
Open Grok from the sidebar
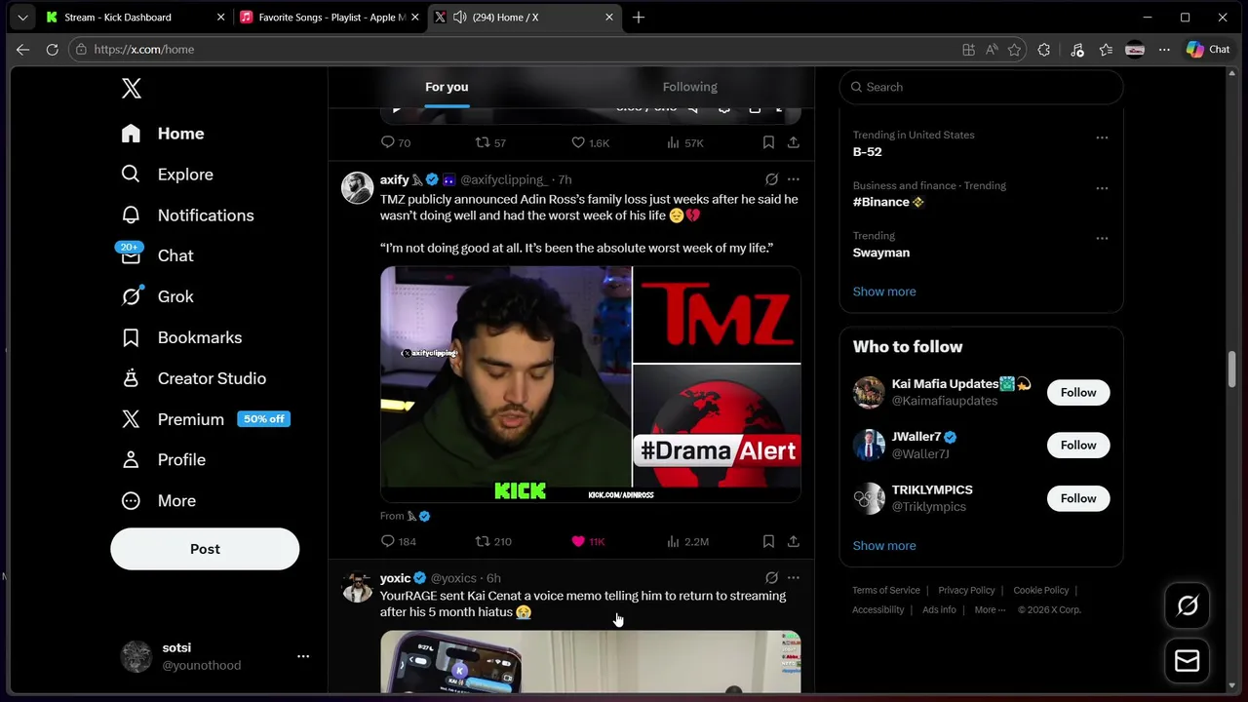pos(157,296)
